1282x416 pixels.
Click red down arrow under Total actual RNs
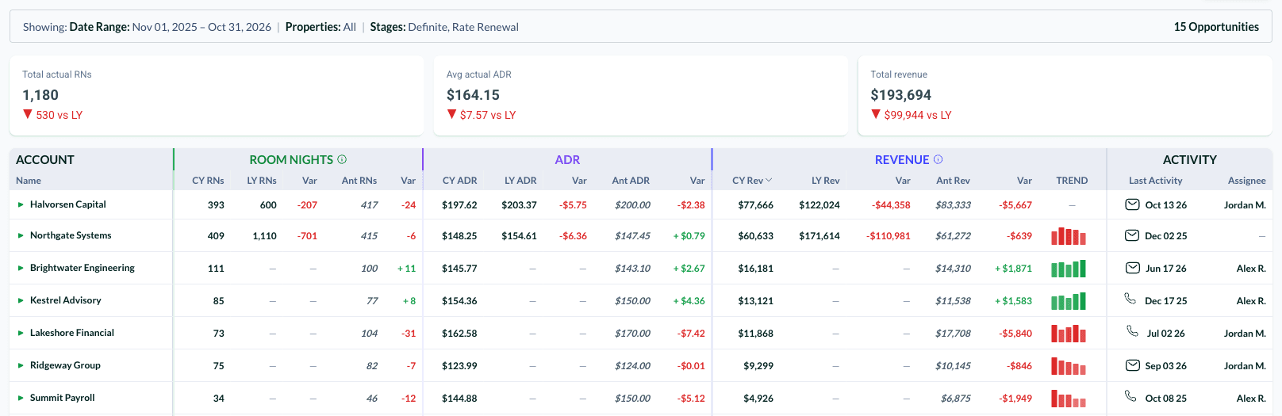click(28, 114)
